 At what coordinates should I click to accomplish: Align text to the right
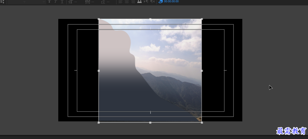click(133, 2)
